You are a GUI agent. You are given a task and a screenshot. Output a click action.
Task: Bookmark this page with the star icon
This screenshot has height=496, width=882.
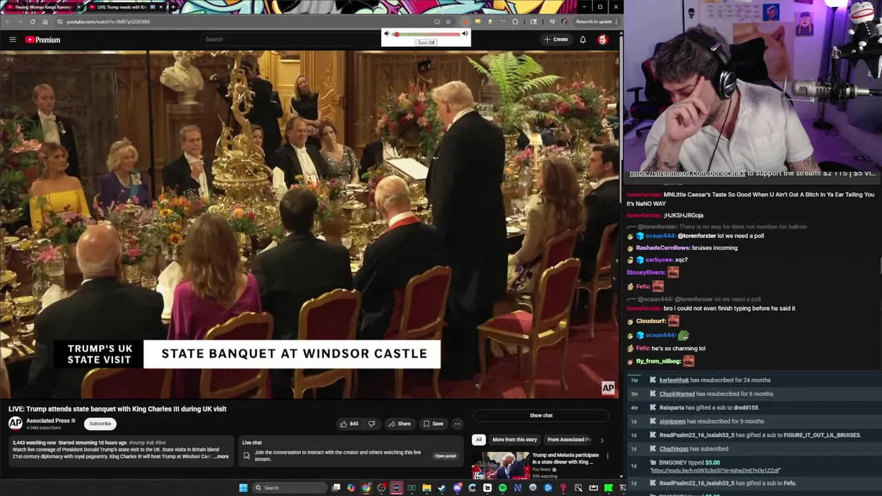[x=448, y=21]
